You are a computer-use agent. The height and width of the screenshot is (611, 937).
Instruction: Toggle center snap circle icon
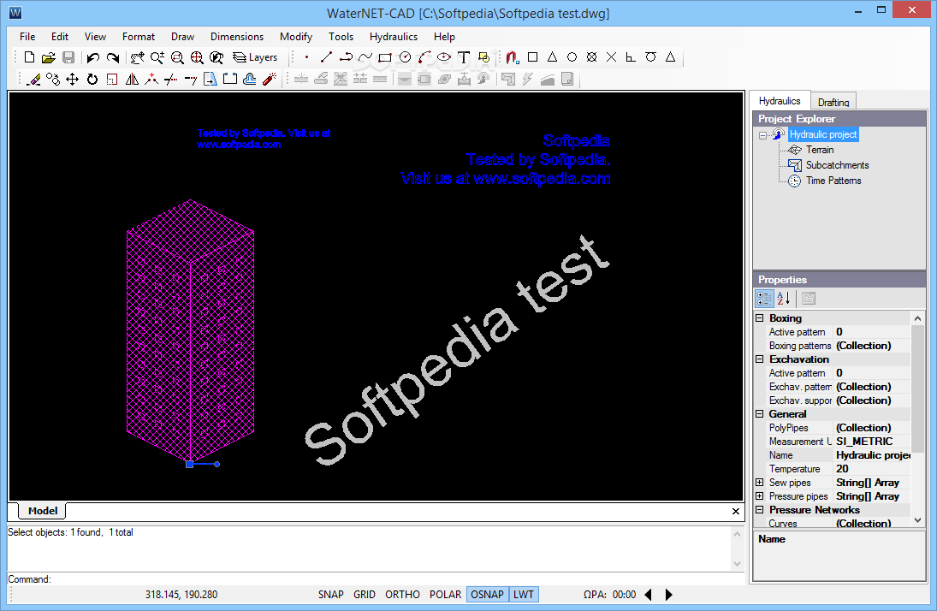(572, 57)
